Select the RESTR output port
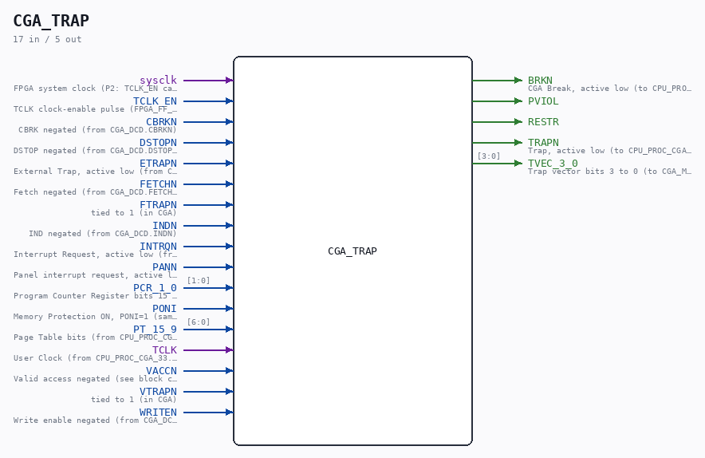 click(543, 121)
